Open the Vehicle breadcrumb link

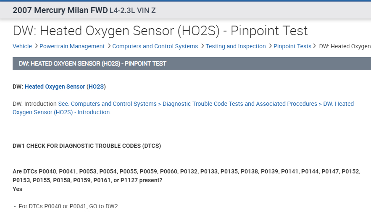(22, 46)
